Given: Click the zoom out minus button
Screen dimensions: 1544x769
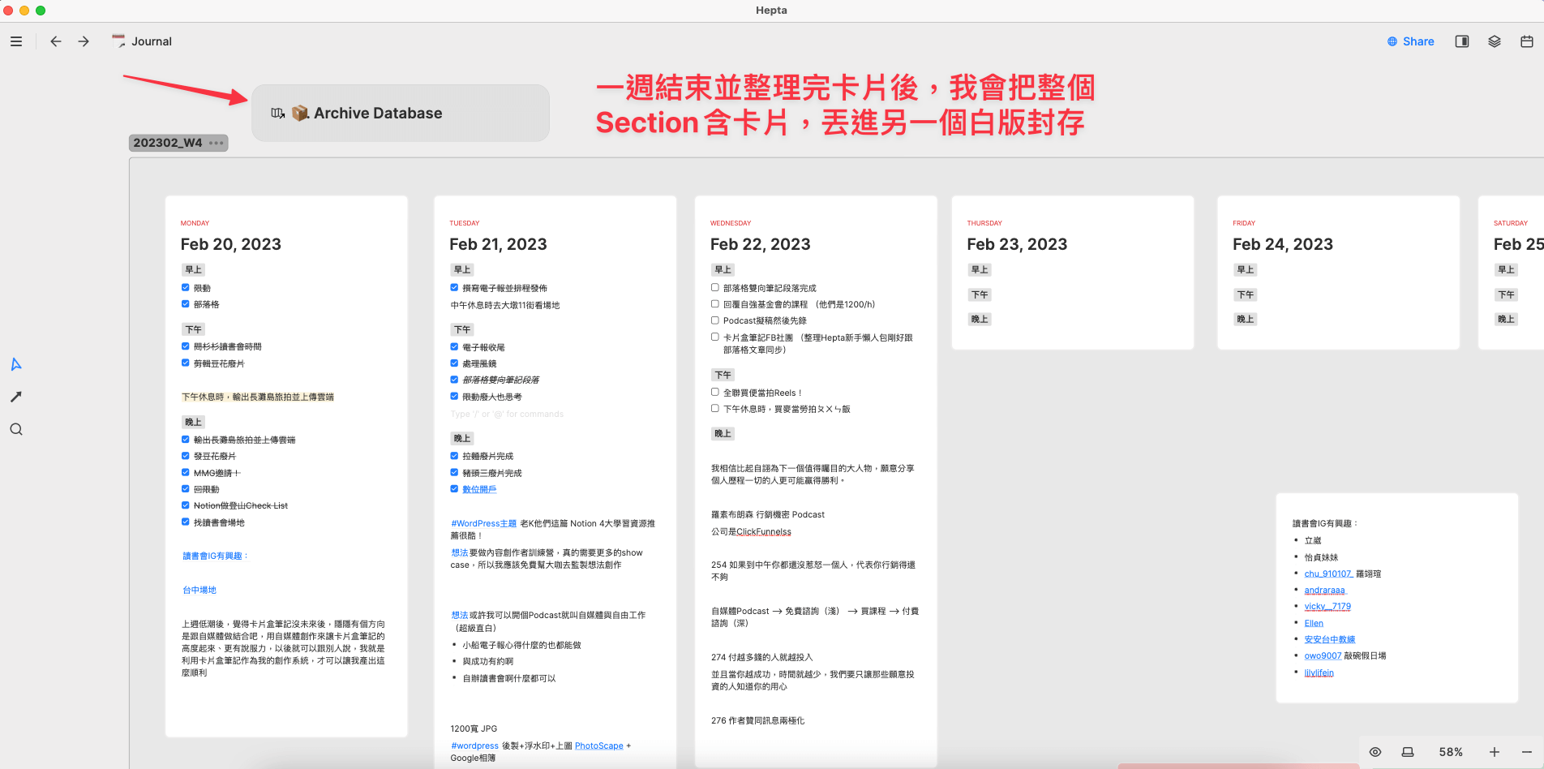Looking at the screenshot, I should click(1527, 752).
